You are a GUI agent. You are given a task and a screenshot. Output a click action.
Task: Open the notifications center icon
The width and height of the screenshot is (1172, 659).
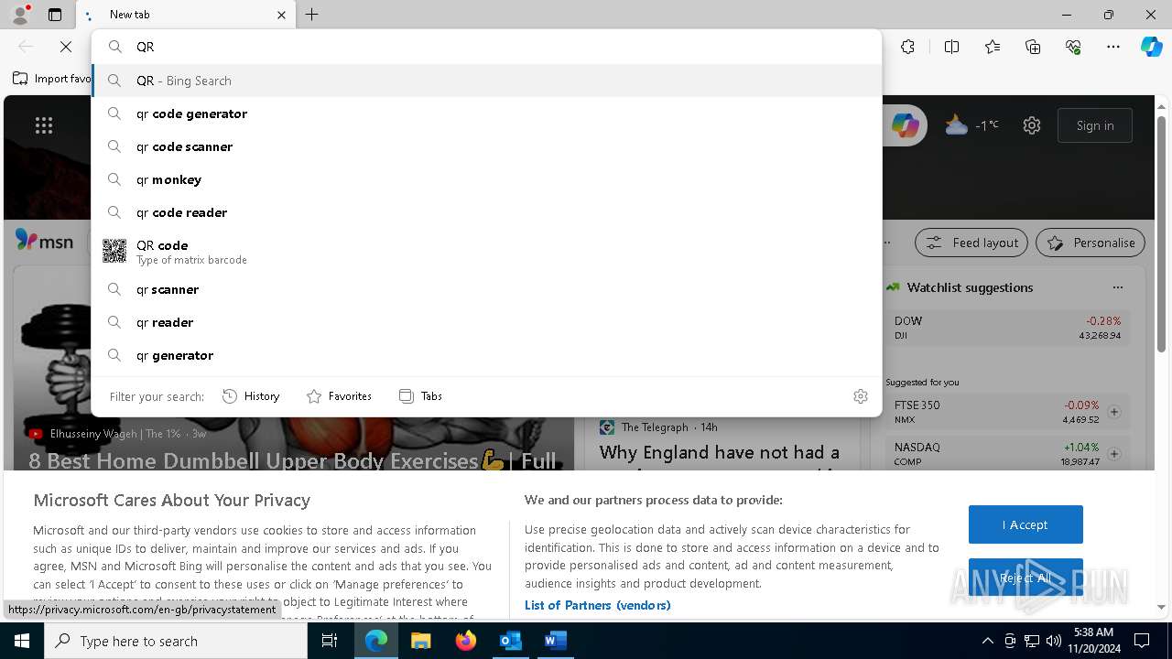(1142, 641)
